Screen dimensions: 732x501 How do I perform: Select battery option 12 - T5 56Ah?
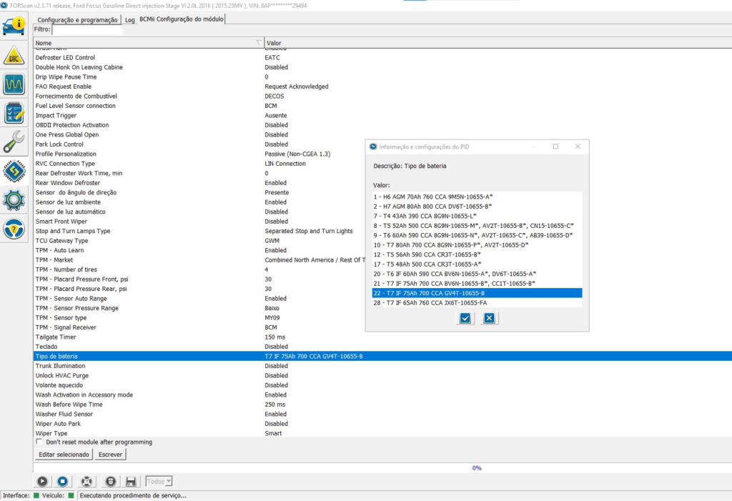coord(477,254)
